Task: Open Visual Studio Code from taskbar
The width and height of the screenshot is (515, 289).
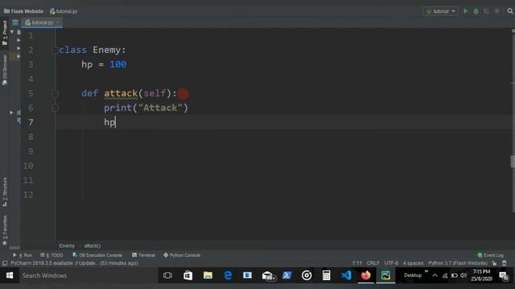Action: pos(346,275)
